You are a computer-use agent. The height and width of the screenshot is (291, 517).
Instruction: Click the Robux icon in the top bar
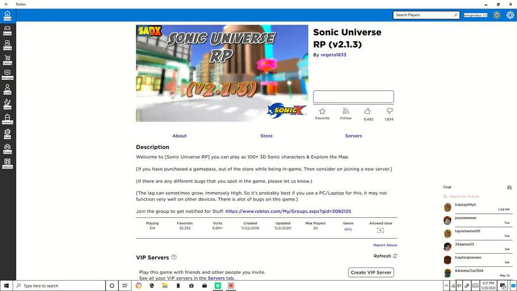[x=496, y=15]
